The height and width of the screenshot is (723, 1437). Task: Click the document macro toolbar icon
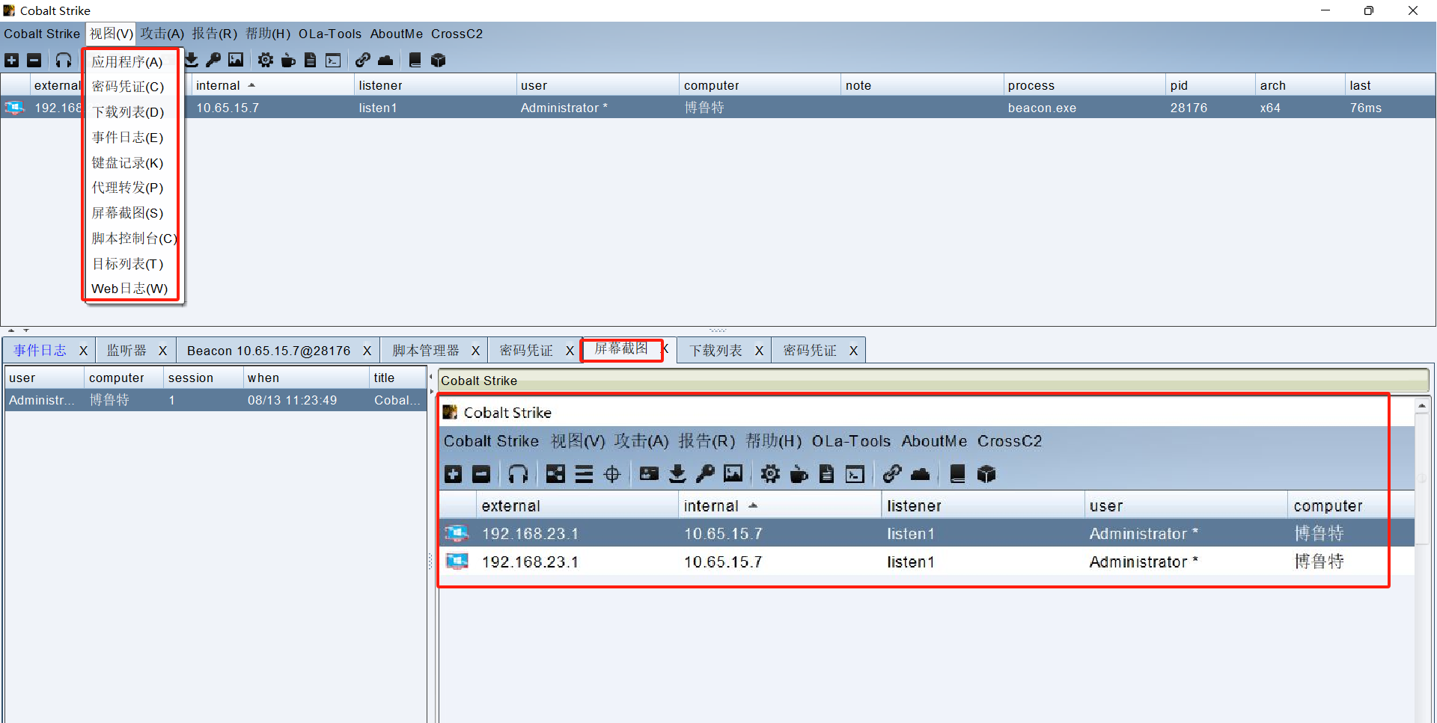click(311, 61)
